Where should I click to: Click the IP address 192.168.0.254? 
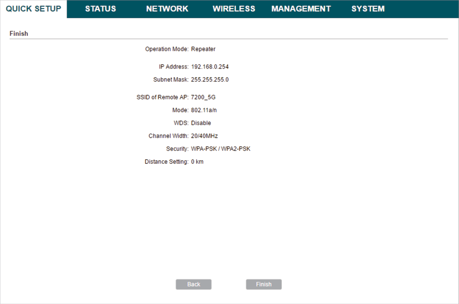pos(210,67)
